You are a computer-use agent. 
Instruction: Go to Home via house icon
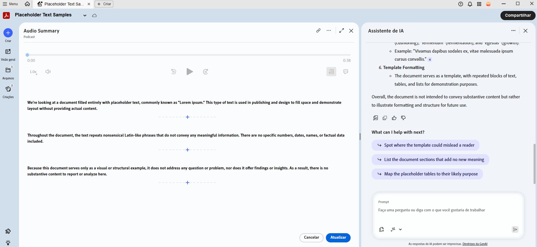pos(27,4)
